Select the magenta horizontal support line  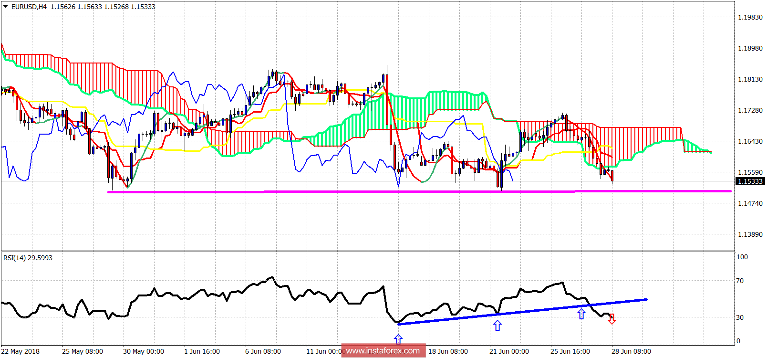pos(420,191)
